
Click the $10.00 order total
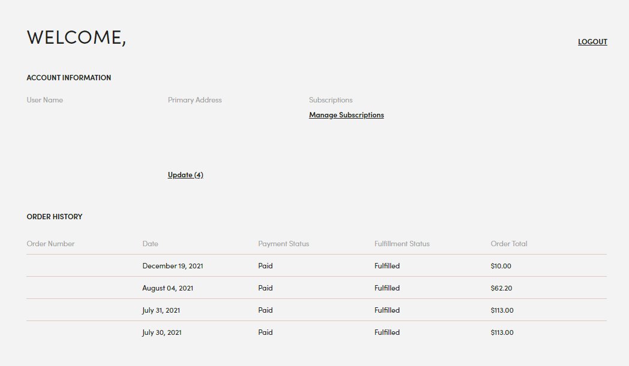pos(501,266)
